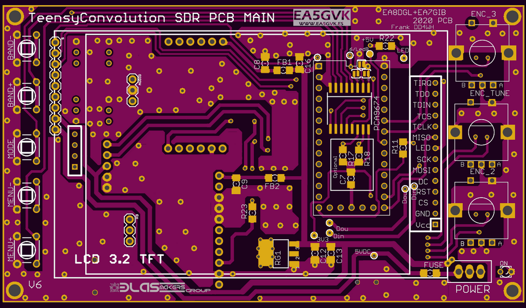This screenshot has height=308, width=526.
Task: Click the FB2 ferrite bead label
Action: 272,186
